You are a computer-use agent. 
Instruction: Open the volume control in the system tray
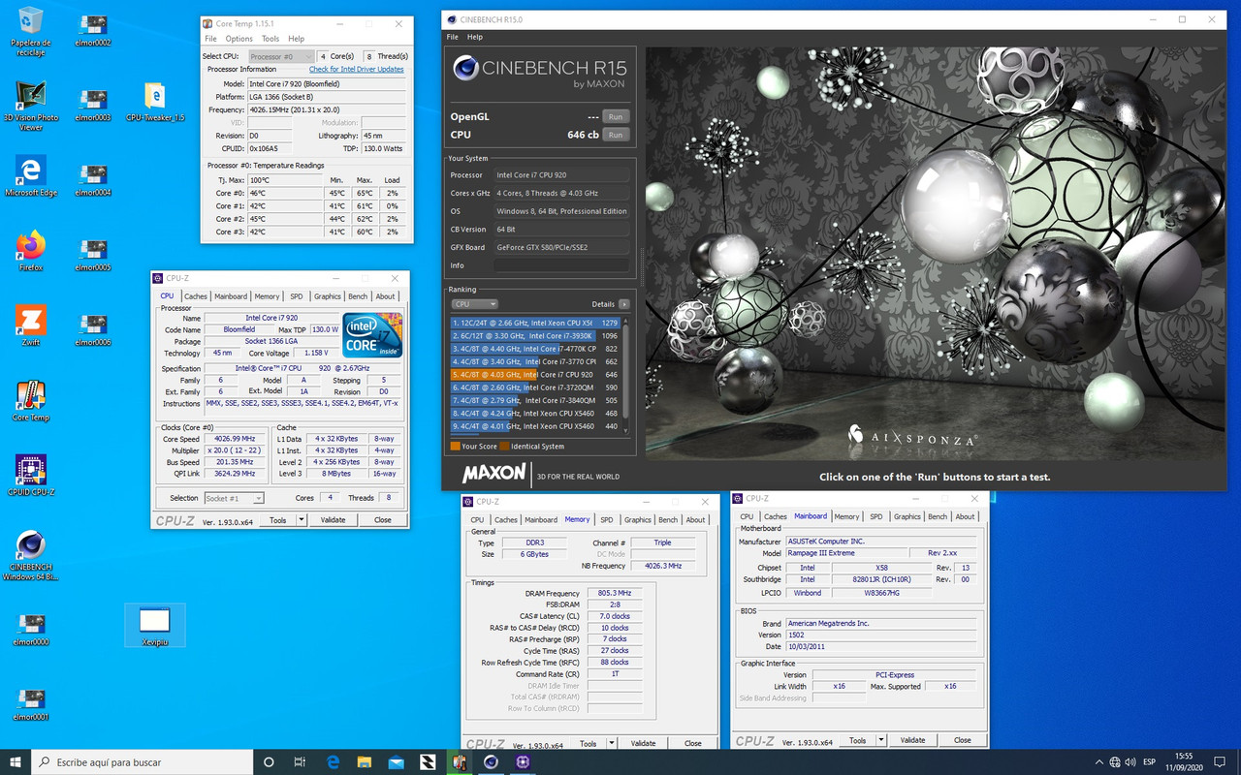click(1132, 762)
